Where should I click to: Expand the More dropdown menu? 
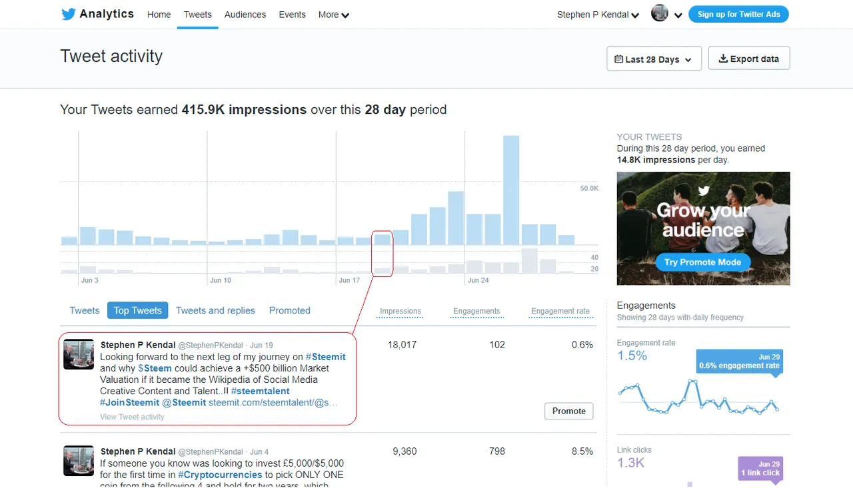333,15
